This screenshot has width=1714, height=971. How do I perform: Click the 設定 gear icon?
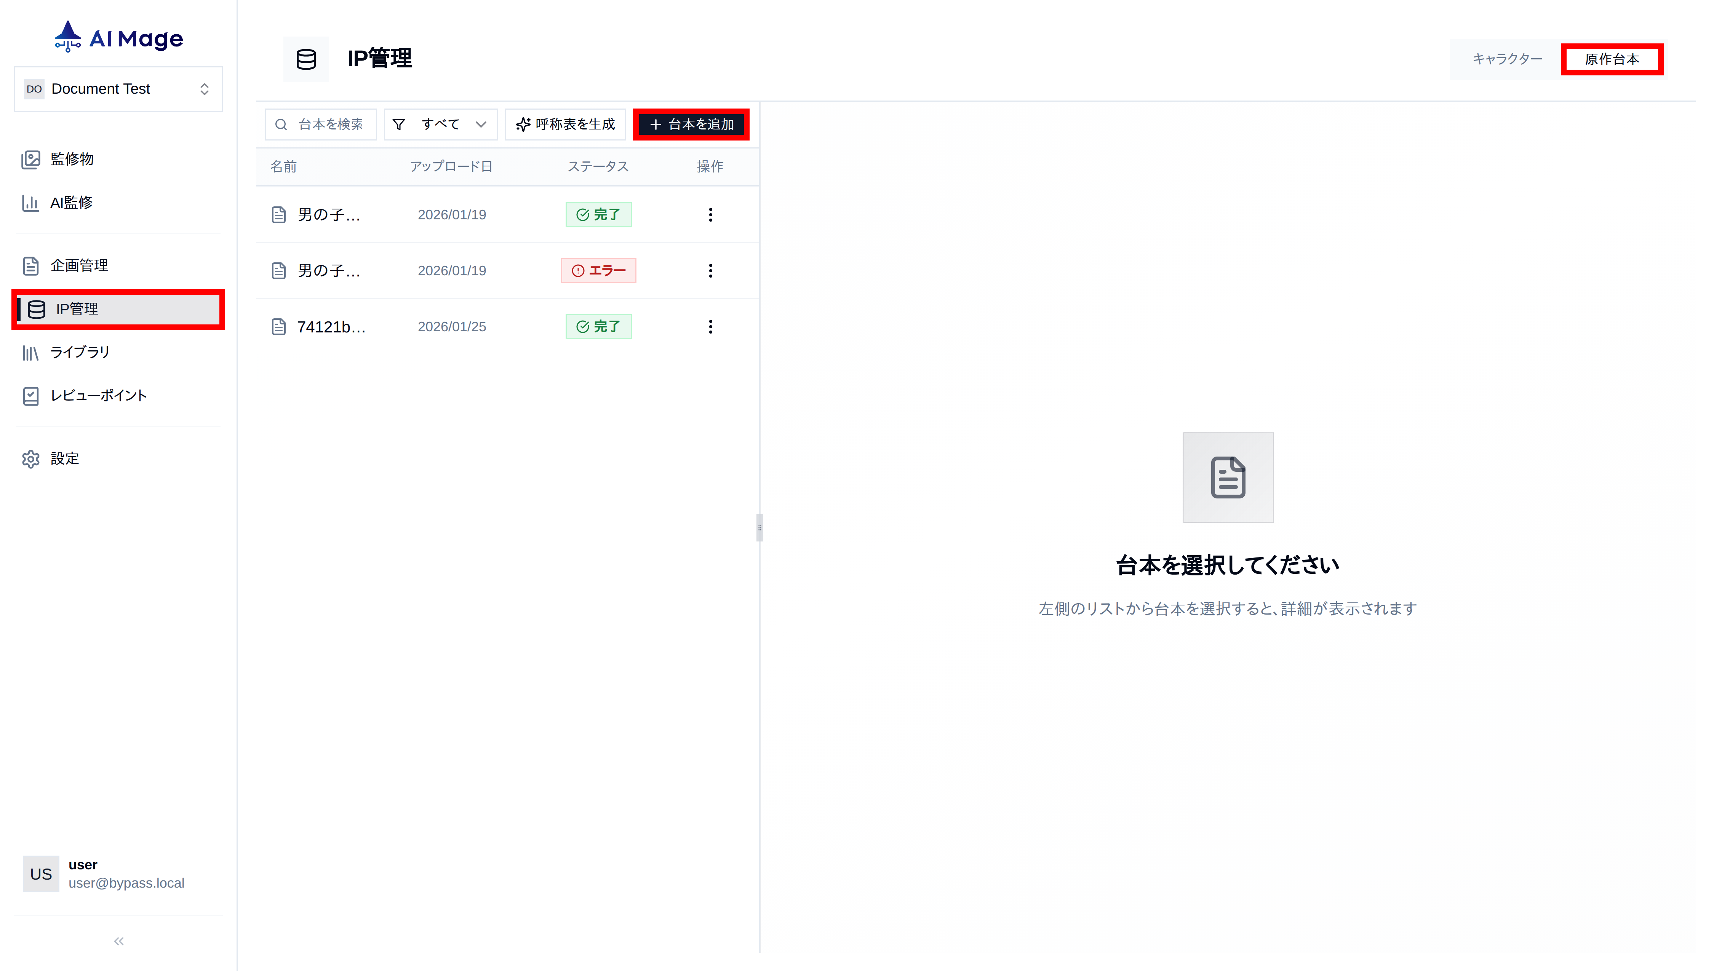point(31,459)
